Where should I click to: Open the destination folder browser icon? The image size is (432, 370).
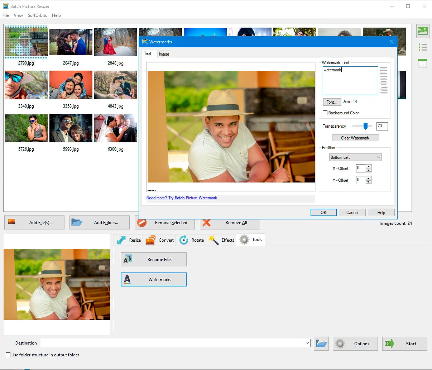coord(321,343)
